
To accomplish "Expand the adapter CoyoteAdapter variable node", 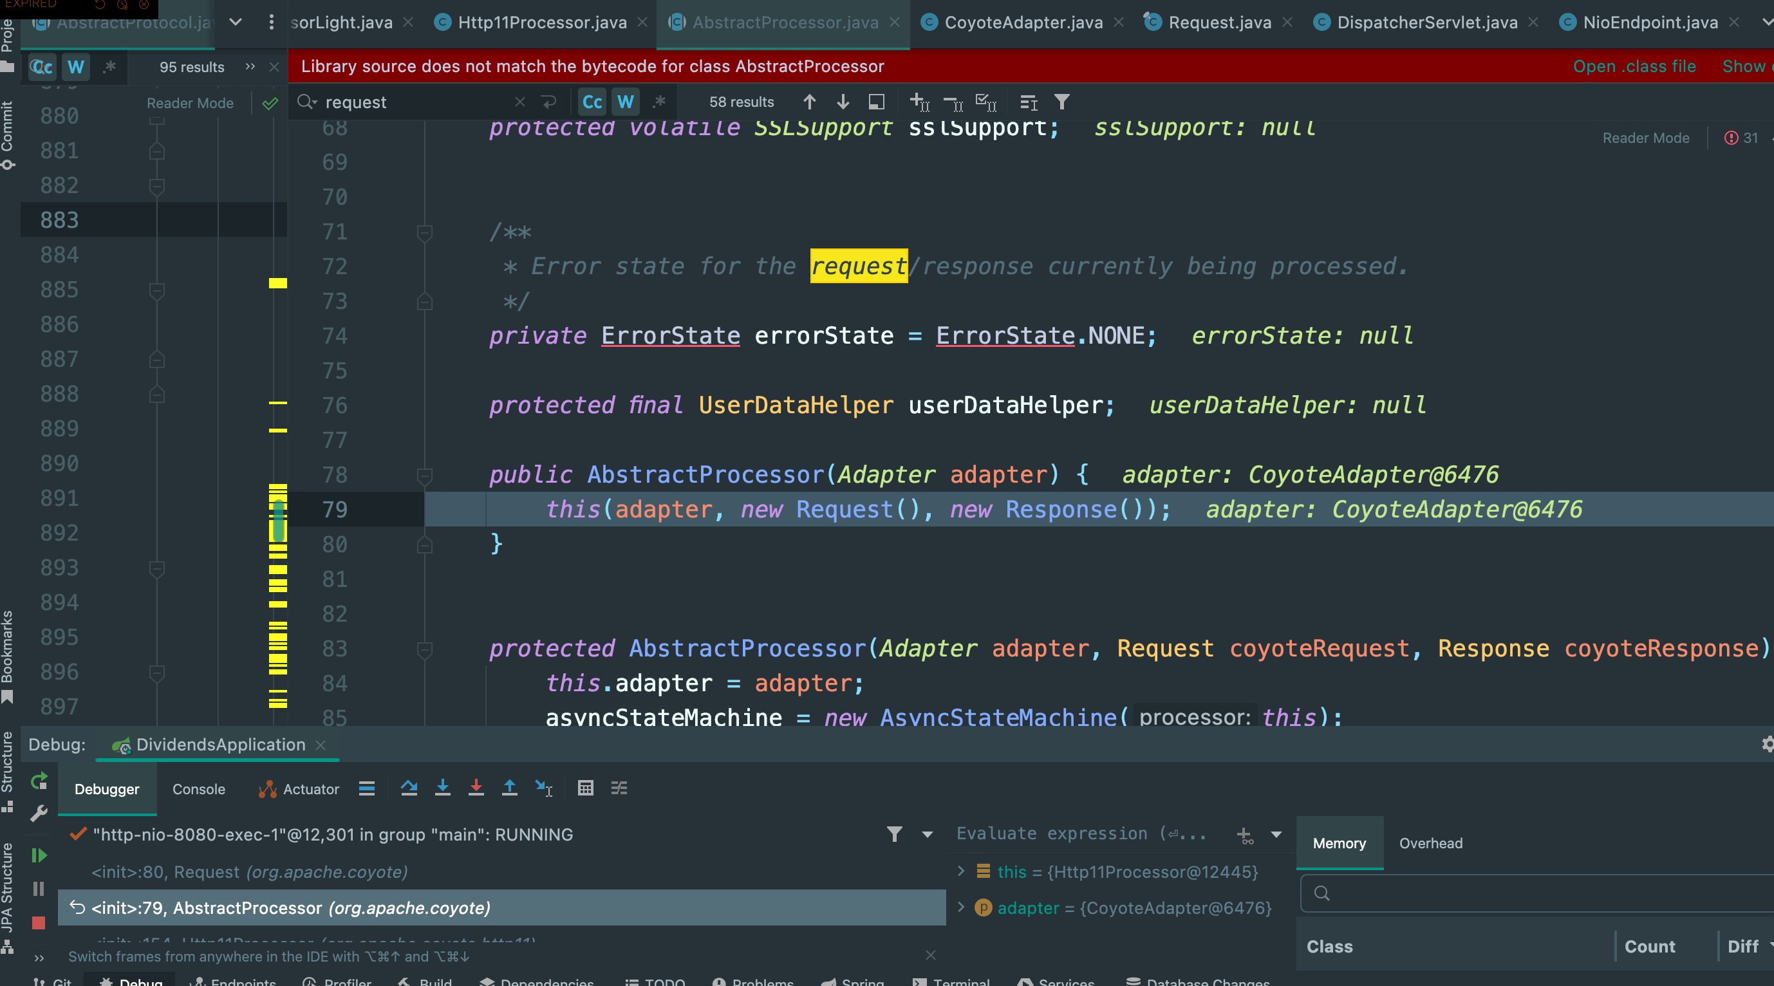I will tap(962, 907).
